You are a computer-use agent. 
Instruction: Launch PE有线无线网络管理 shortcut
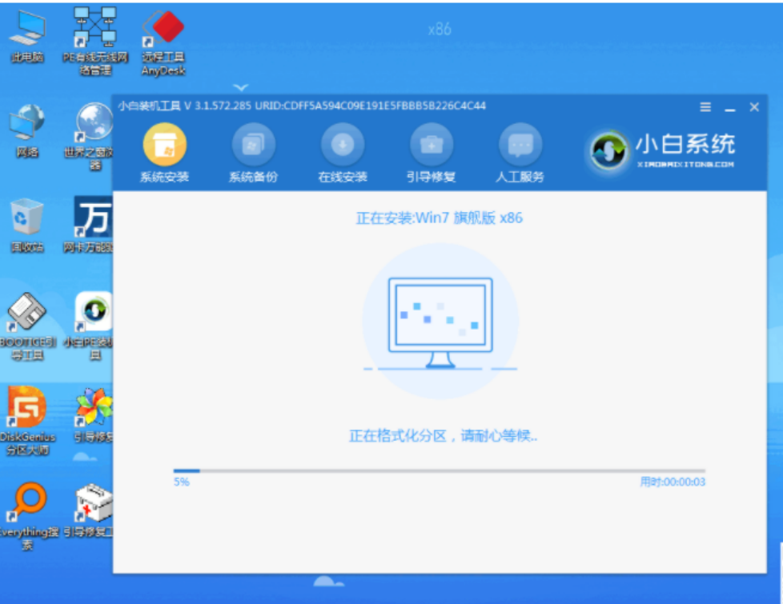pyautogui.click(x=95, y=32)
